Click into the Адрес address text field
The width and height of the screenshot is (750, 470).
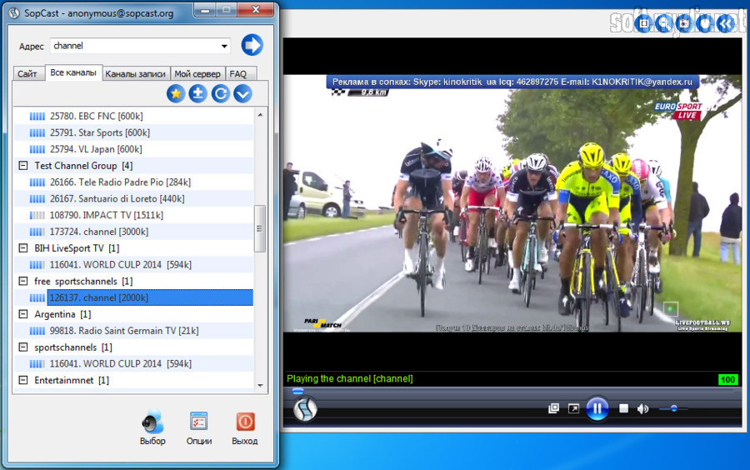click(x=134, y=46)
